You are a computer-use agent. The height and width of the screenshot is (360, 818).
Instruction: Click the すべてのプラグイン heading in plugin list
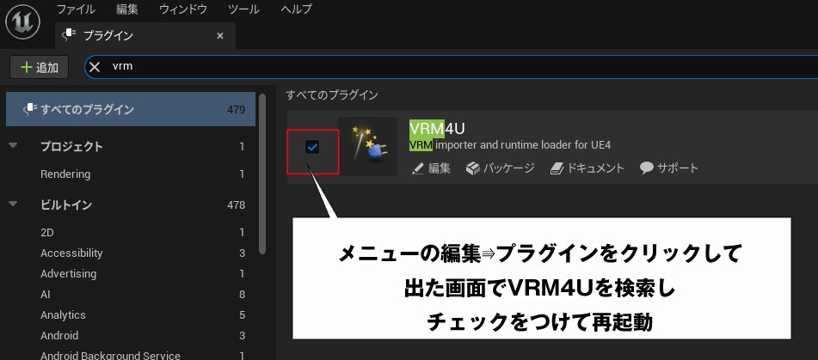(x=332, y=95)
